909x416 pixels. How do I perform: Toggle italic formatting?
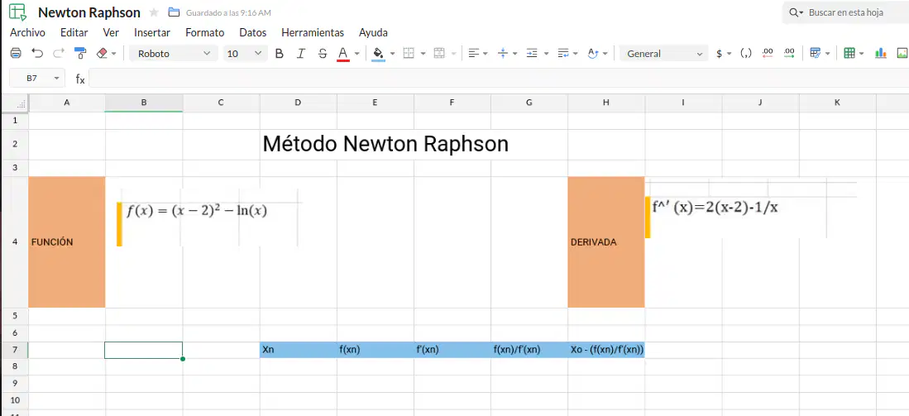click(300, 53)
